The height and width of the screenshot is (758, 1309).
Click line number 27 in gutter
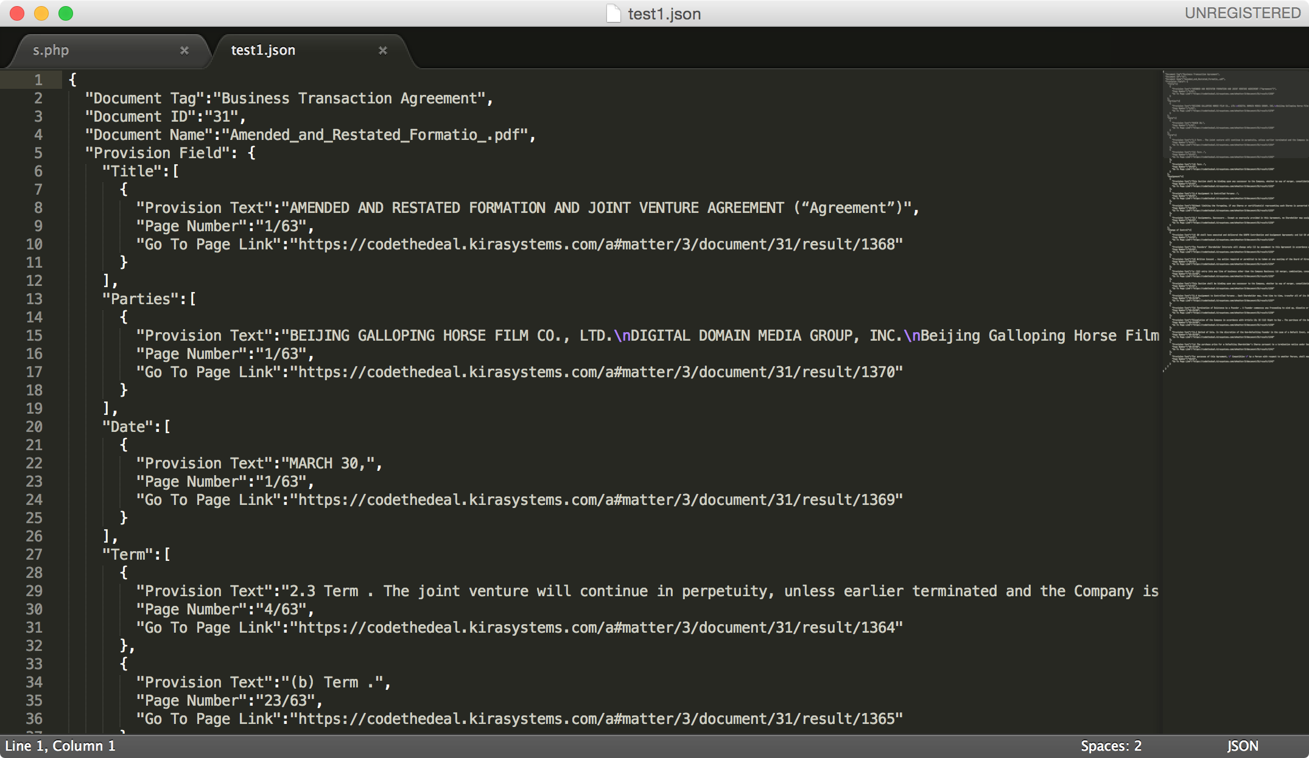[x=34, y=555]
